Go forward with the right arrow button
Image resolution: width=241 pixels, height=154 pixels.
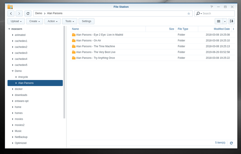coord(19,14)
